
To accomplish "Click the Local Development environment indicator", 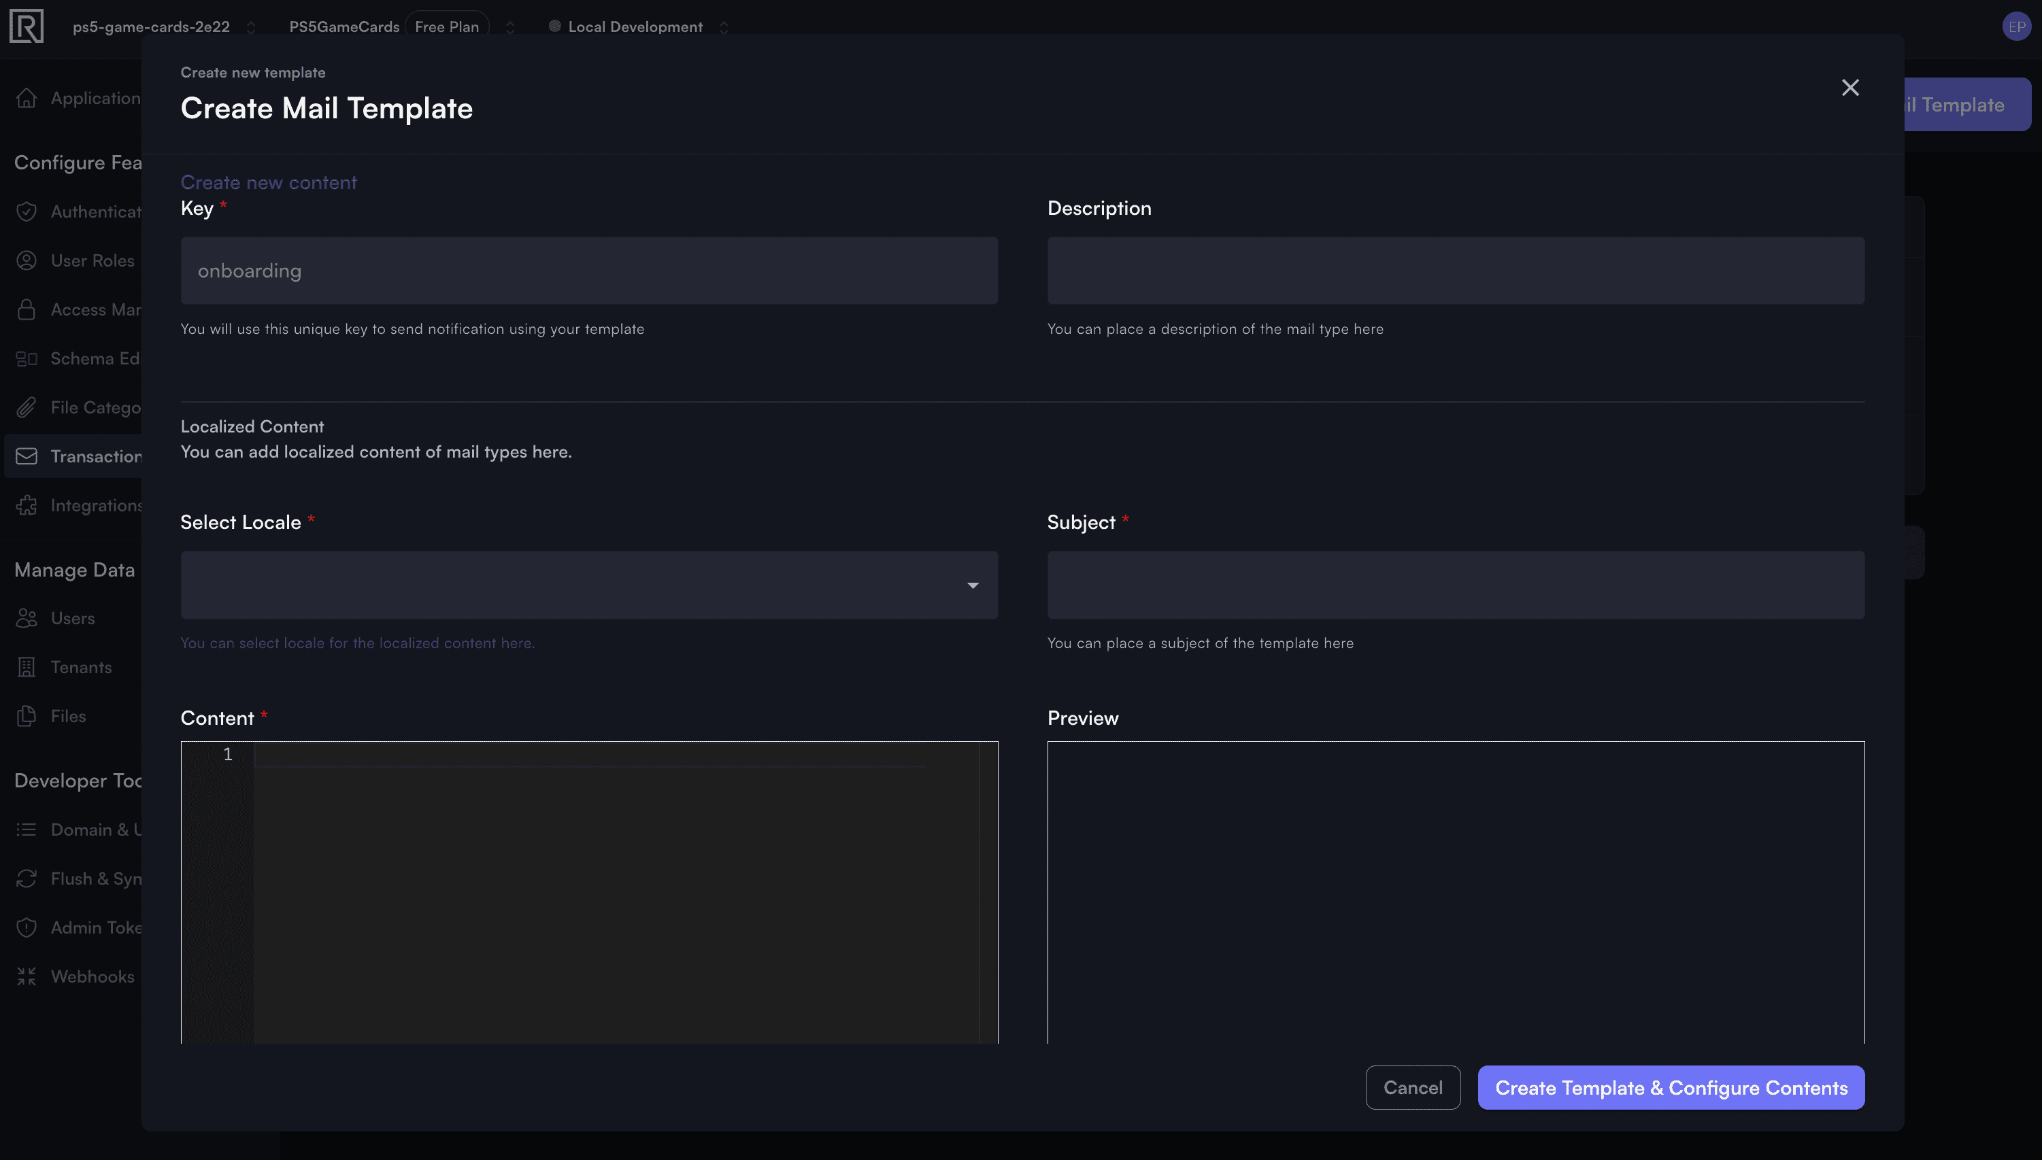I will tap(634, 25).
